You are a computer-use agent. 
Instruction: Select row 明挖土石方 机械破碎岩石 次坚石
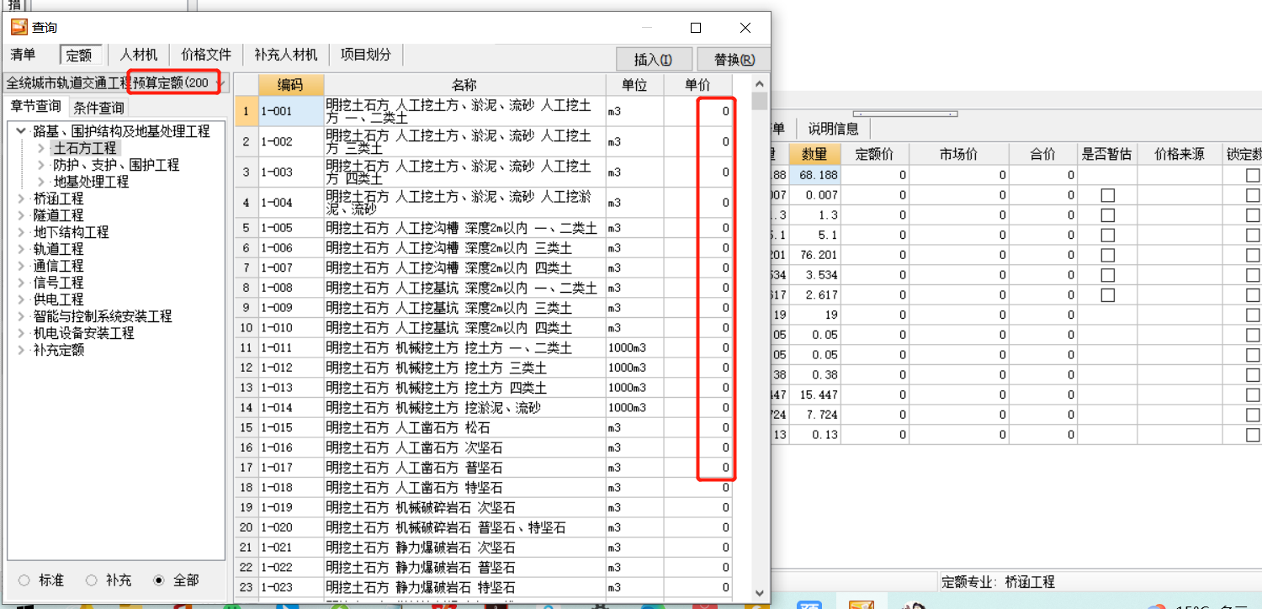(464, 507)
